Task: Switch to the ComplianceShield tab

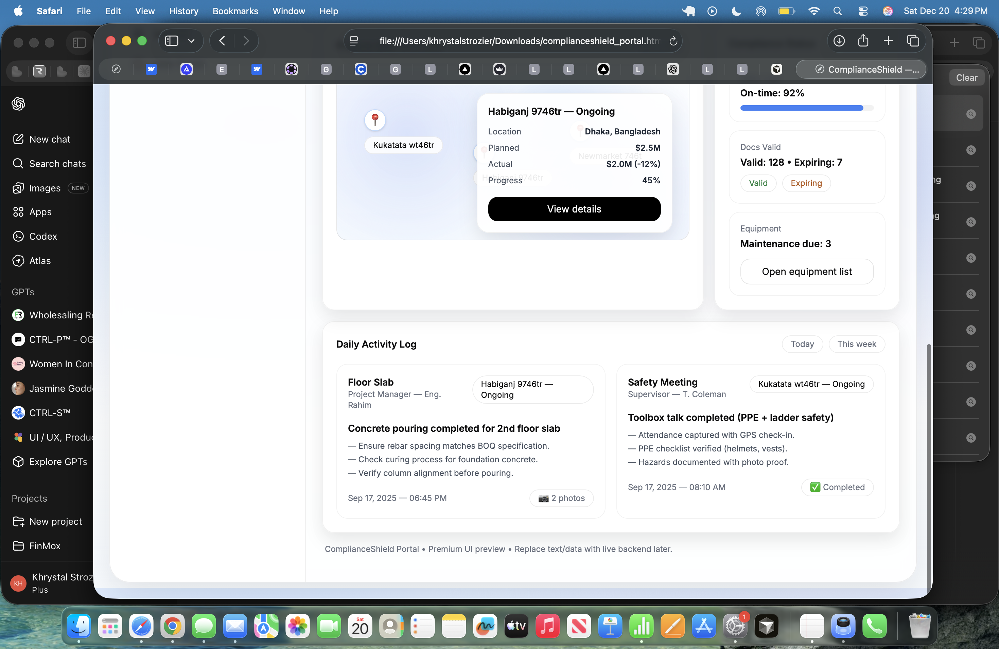Action: coord(861,70)
